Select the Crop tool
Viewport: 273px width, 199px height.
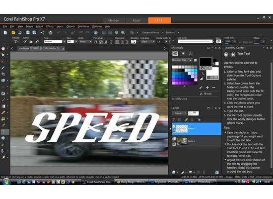3,74
